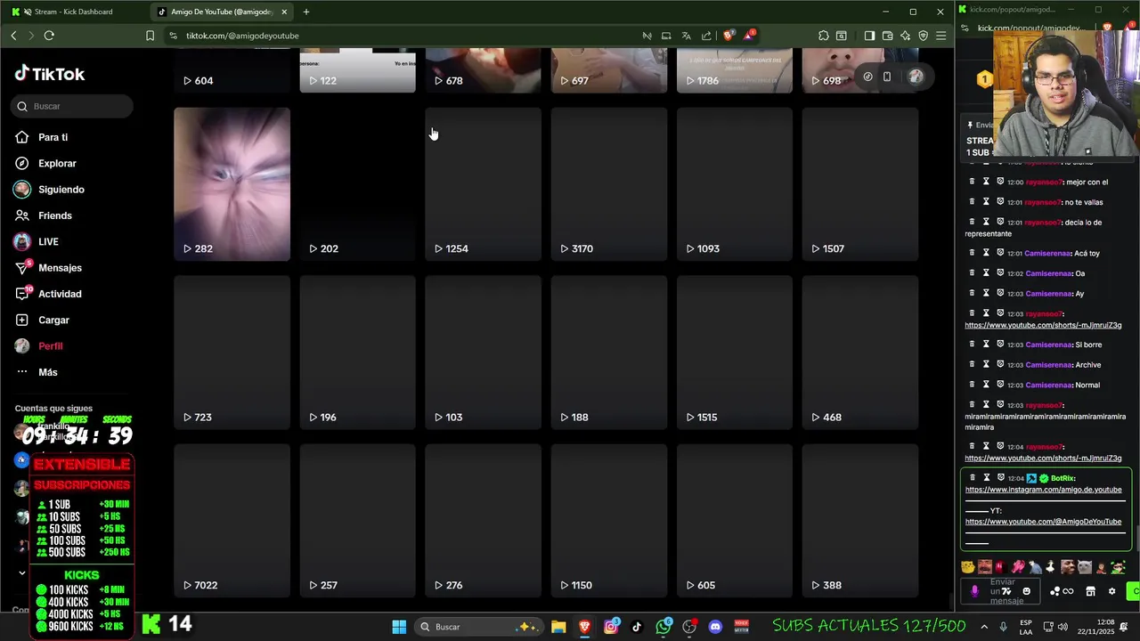Open the Kick chat shop icon
Image resolution: width=1140 pixels, height=641 pixels.
(x=1090, y=591)
